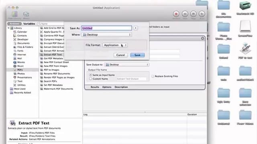Click the Cancel button
The width and height of the screenshot is (257, 144).
[120, 55]
